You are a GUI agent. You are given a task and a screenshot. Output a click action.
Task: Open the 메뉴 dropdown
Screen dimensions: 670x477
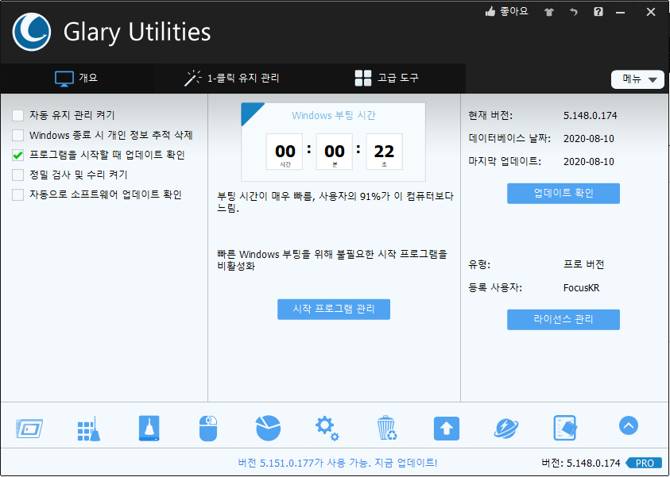click(637, 79)
